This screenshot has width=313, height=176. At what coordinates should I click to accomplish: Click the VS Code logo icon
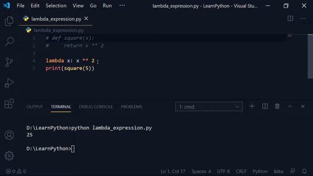(6, 5)
